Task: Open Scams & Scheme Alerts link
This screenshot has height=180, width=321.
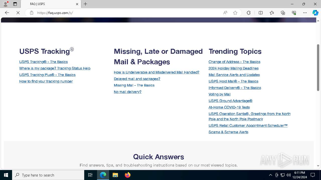Action: pyautogui.click(x=228, y=132)
